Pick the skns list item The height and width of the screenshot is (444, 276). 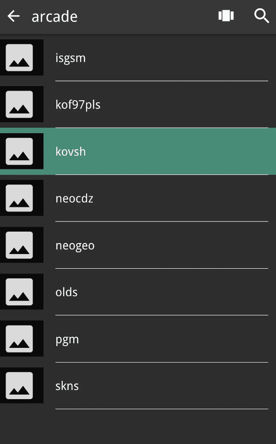coord(160,386)
